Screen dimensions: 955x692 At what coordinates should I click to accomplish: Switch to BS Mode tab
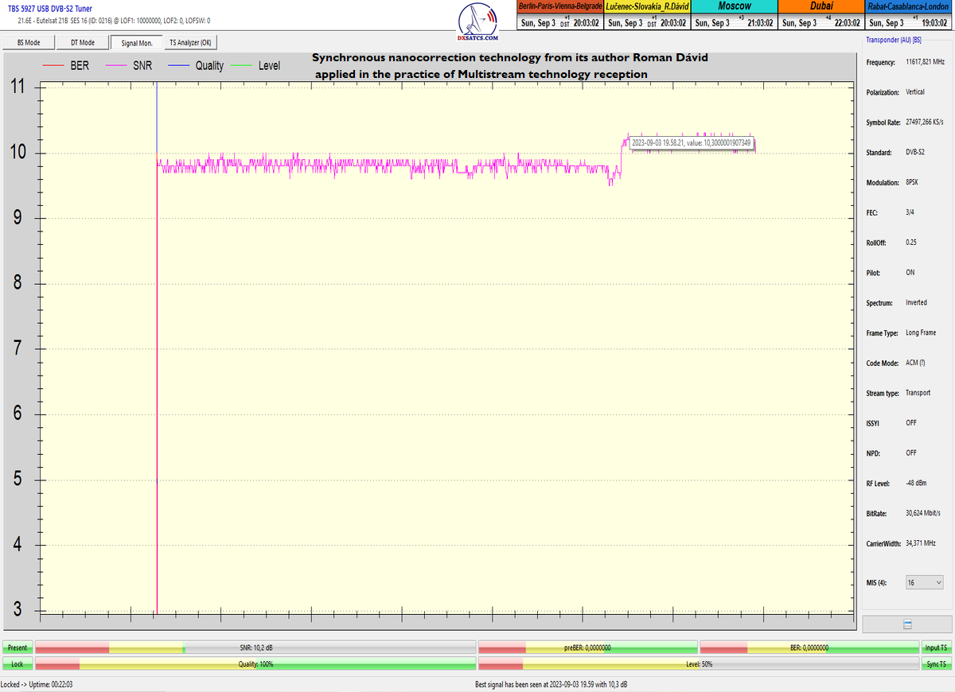[x=29, y=42]
